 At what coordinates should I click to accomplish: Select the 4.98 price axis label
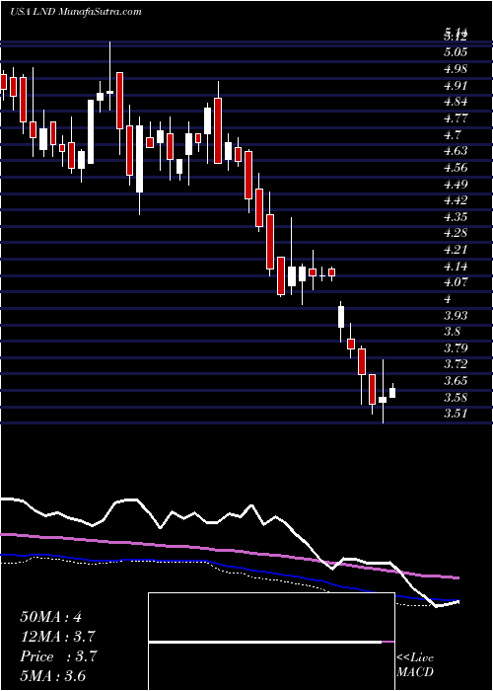(456, 69)
